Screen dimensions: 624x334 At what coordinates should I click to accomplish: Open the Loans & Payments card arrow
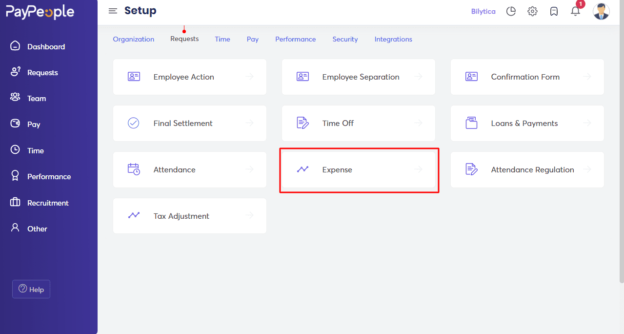587,123
